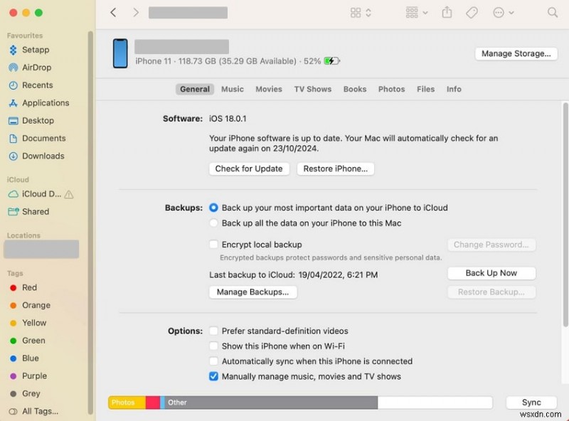This screenshot has height=421, width=569.
Task: Select the Orange tag
Action: click(x=36, y=305)
